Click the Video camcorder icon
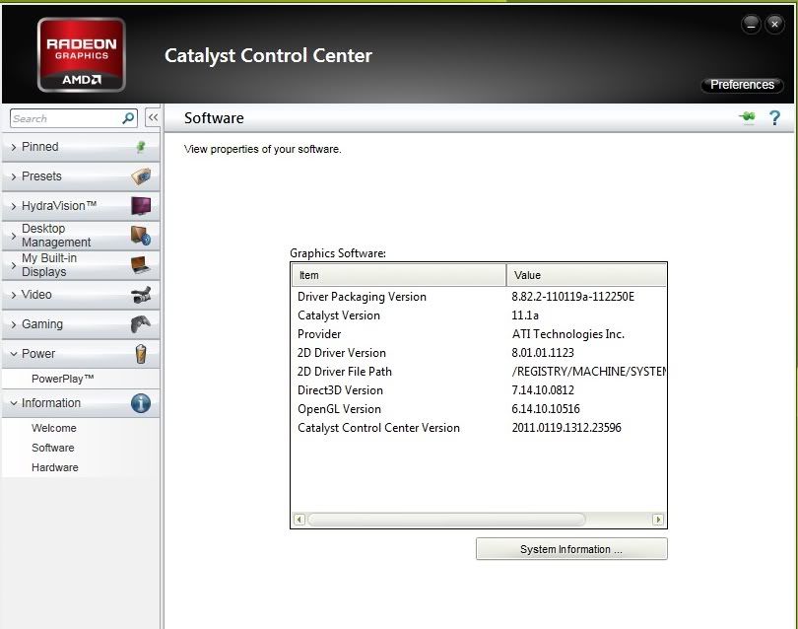798x629 pixels. (x=141, y=295)
